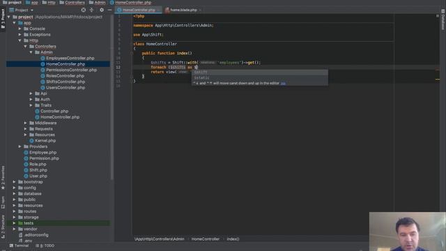Expand the database folder
This screenshot has width=446, height=251.
tap(14, 194)
